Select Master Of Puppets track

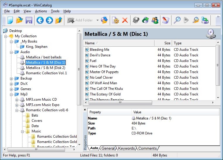pos(104,72)
